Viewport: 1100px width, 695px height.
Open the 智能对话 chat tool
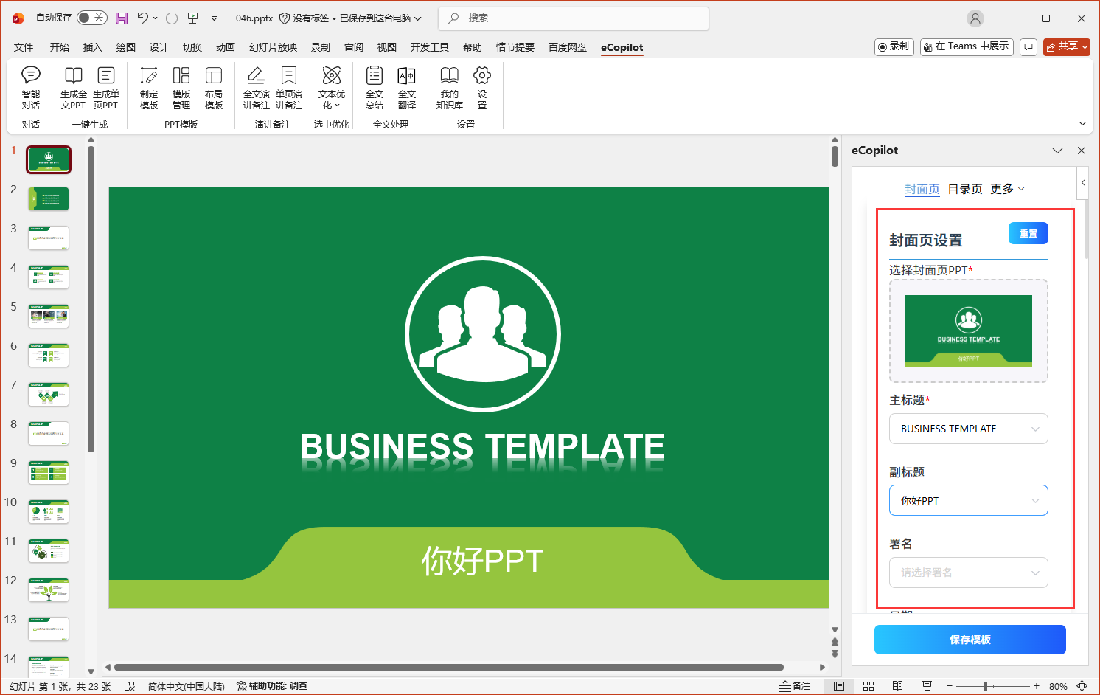pyautogui.click(x=30, y=89)
